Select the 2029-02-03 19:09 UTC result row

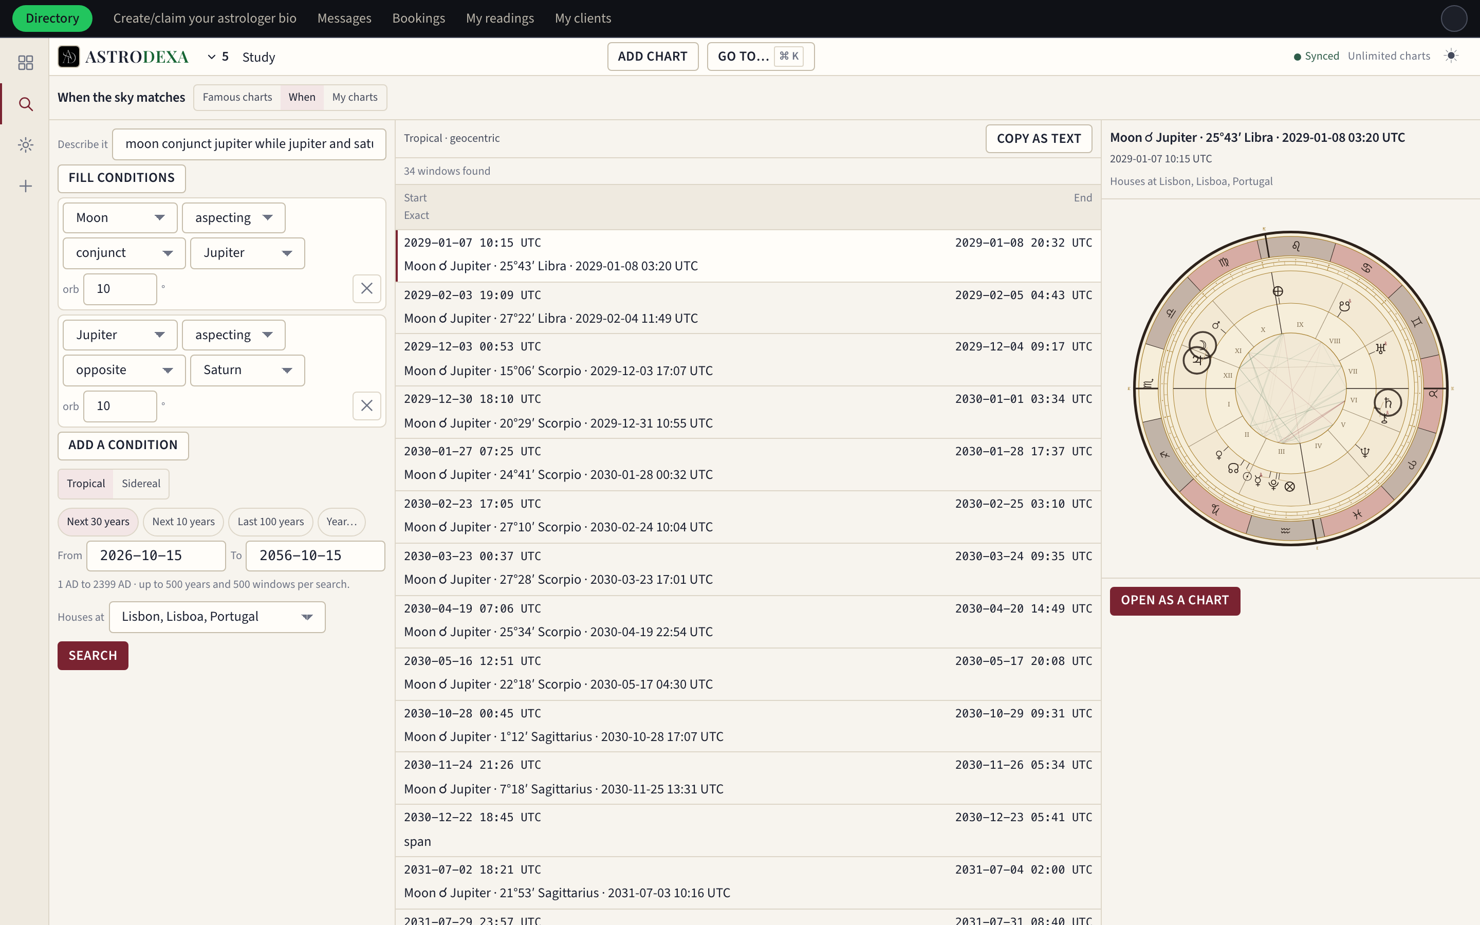point(748,307)
